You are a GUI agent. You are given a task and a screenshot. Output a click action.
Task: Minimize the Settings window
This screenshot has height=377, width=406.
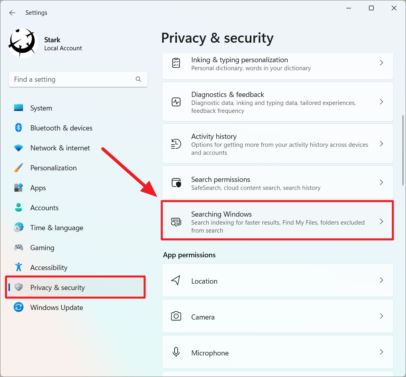point(349,8)
